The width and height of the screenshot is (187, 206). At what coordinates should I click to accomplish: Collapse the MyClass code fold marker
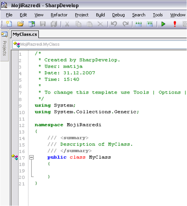coord(31,157)
